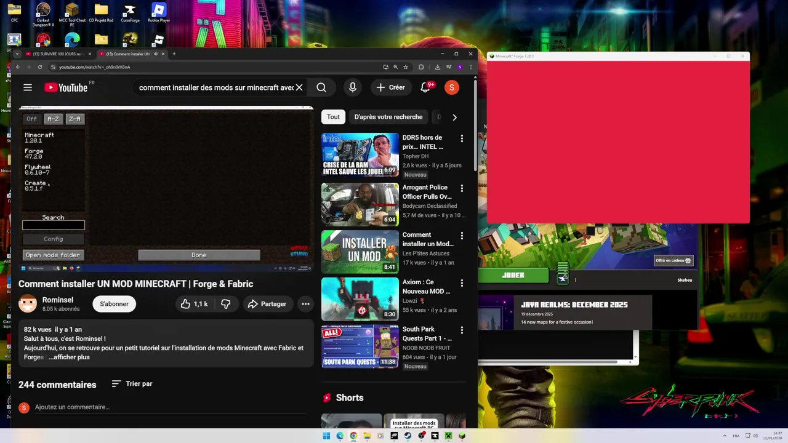788x443 pixels.
Task: Open Minecraft launcher taskbar icon
Action: click(x=448, y=436)
